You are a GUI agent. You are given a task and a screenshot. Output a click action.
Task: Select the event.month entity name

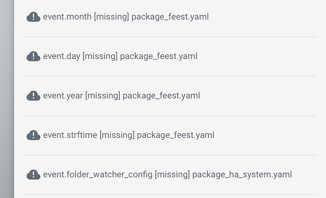coord(68,17)
